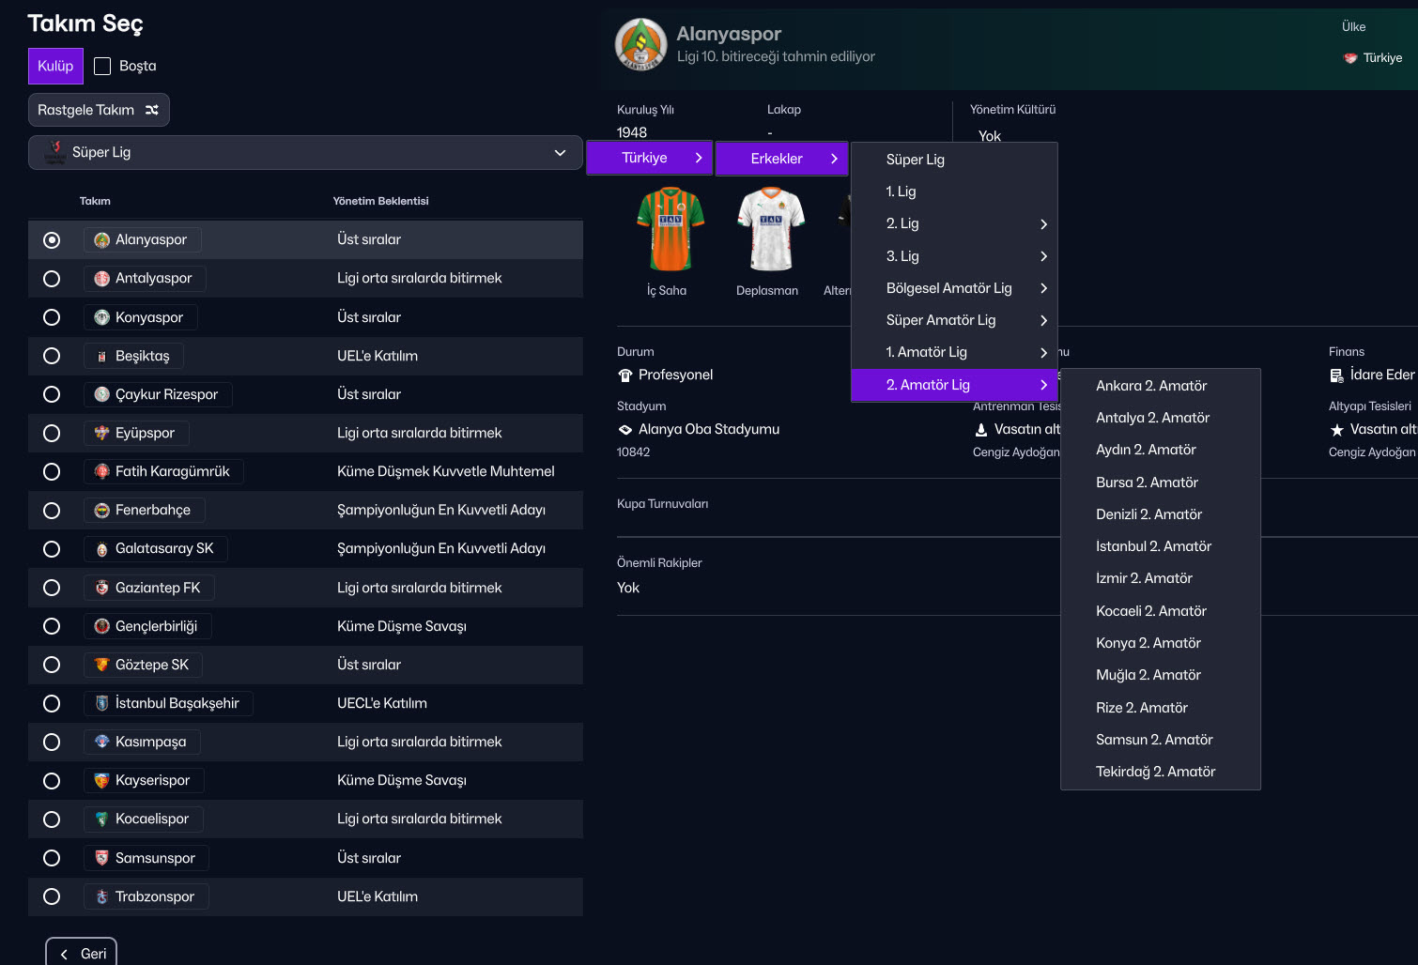This screenshot has height=965, width=1418.
Task: Click the white Deplasman away kit
Action: (x=770, y=230)
